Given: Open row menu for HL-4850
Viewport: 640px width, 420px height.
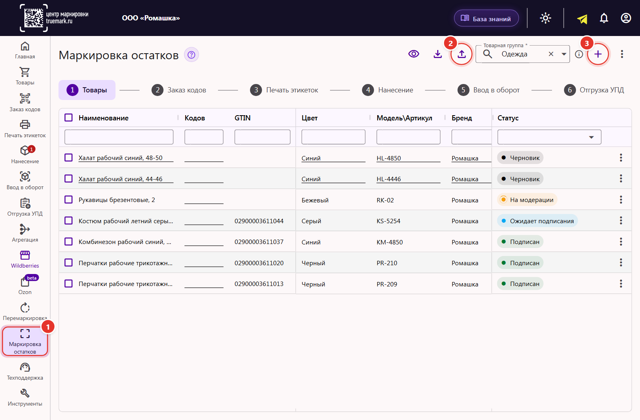Looking at the screenshot, I should click(x=621, y=158).
